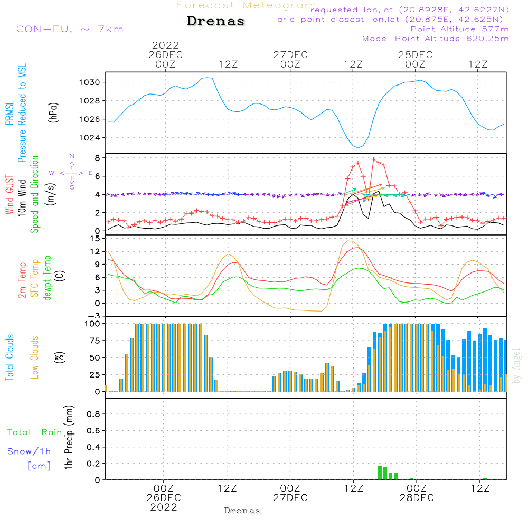Viewport: 528px width, 528px height.
Task: Click the Model Point Altitude 620.25m text
Action: [436, 39]
